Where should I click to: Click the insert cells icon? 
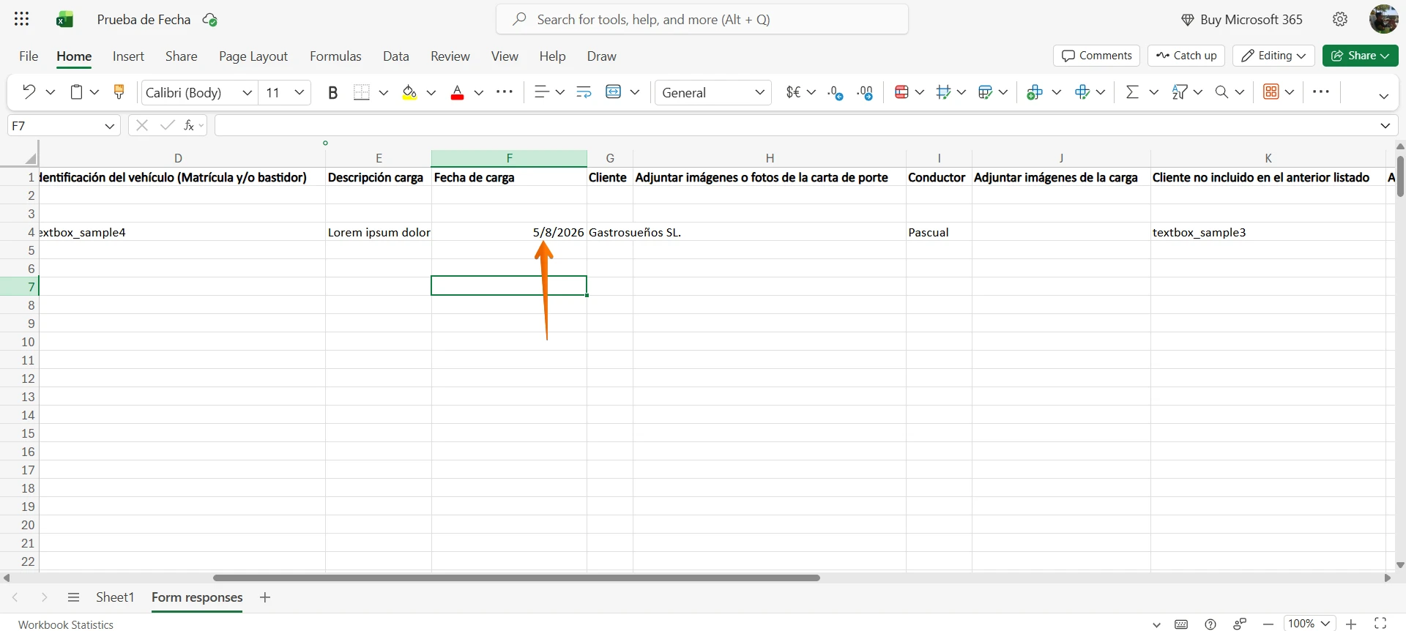tap(1034, 92)
